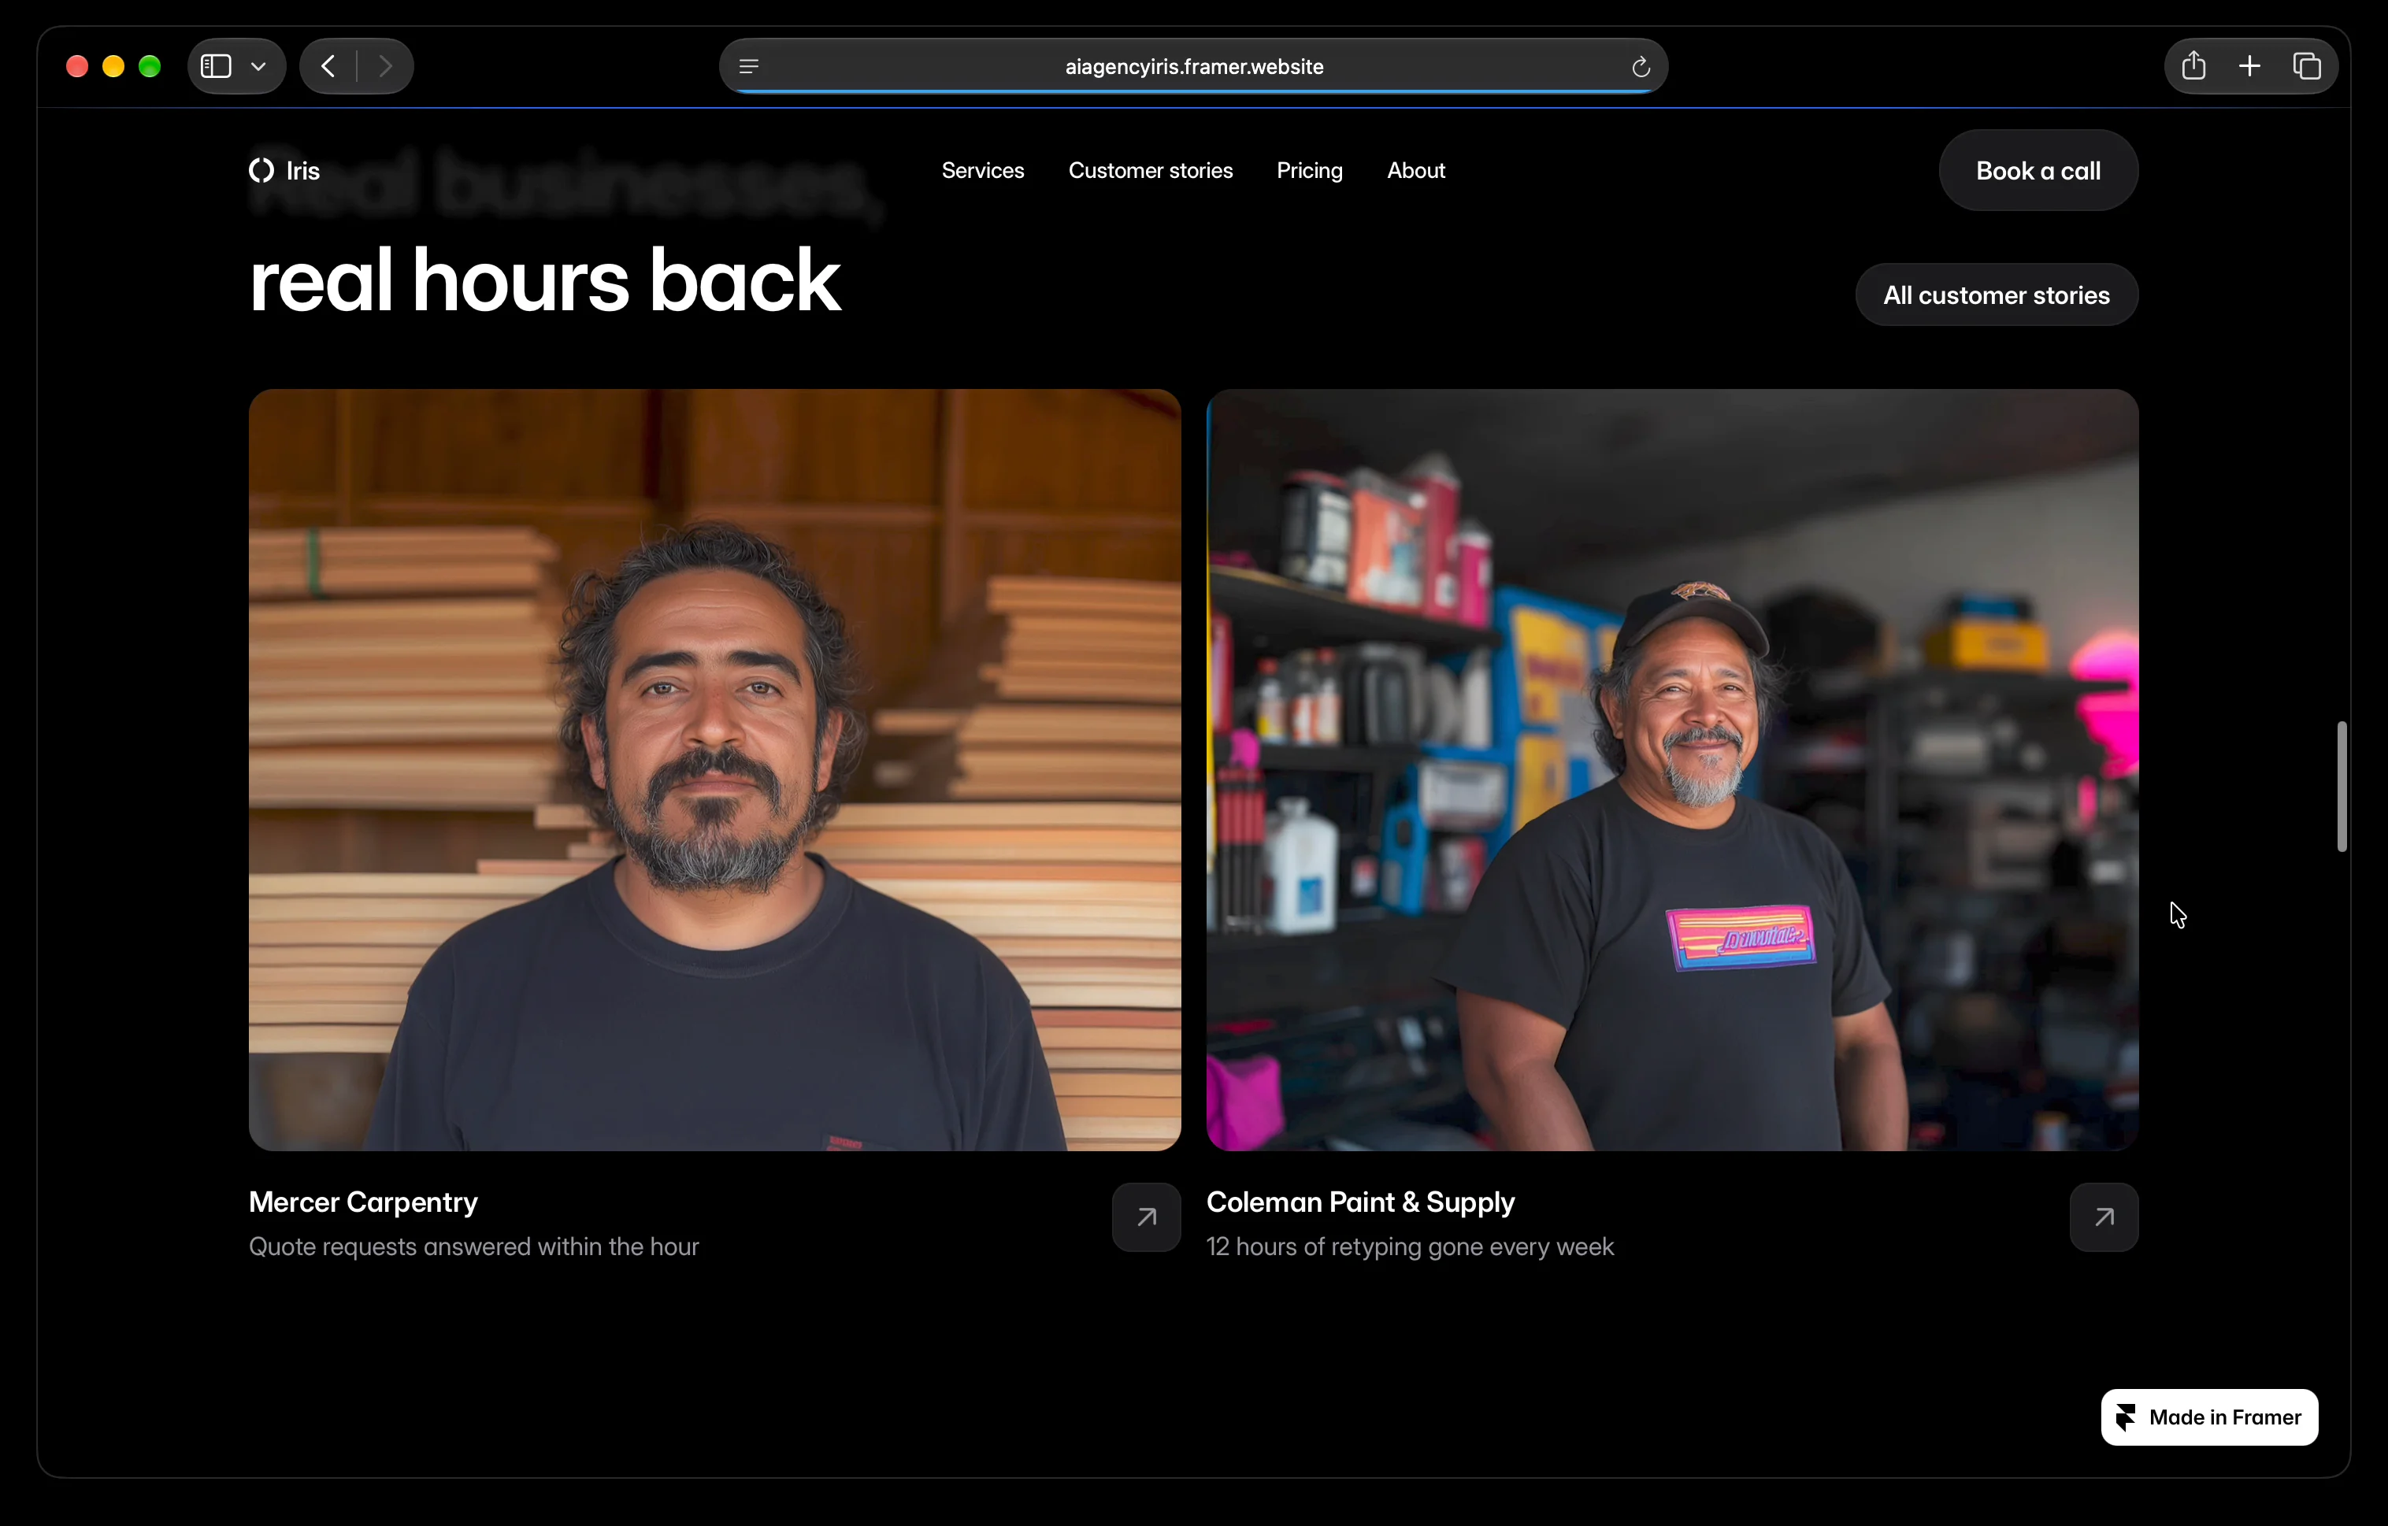Open the Customer stories nav item
Screen dimensions: 2388x1526
[x=1151, y=171]
